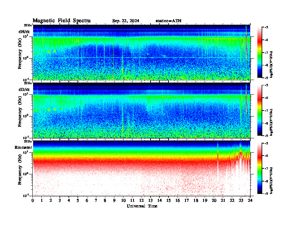Click the hour 24 tick label on the time axis
Viewport: 298px width, 230px height.
250,200
